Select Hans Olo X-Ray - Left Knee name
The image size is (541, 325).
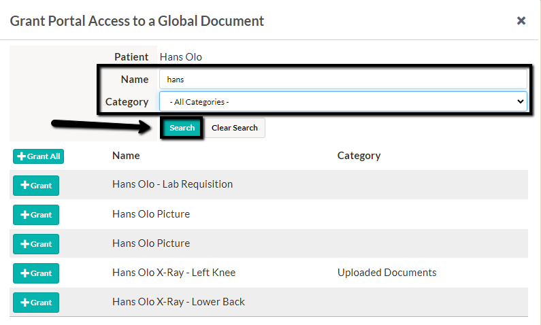(174, 273)
